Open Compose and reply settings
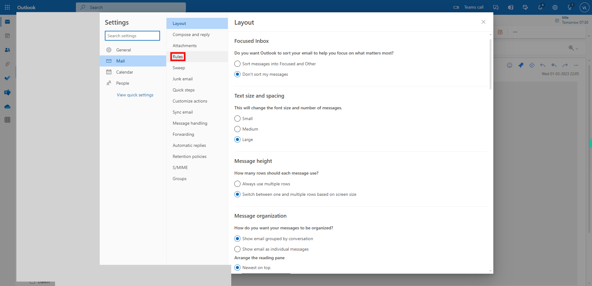The height and width of the screenshot is (286, 592). coord(197,34)
